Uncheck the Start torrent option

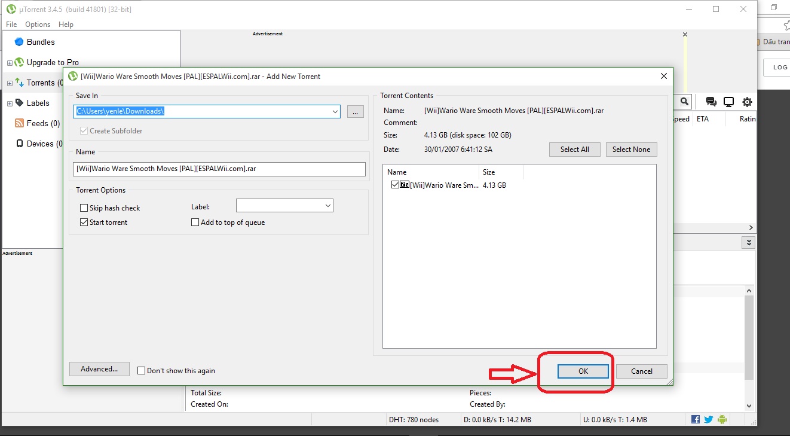point(84,222)
